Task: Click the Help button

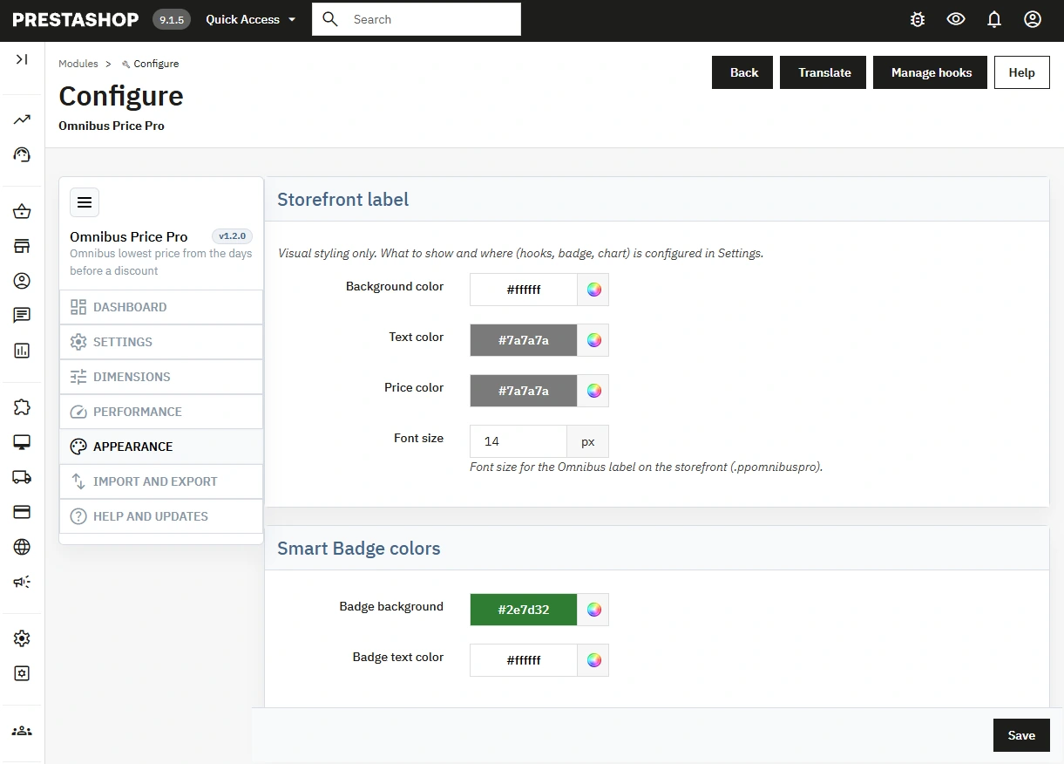Action: pyautogui.click(x=1022, y=72)
